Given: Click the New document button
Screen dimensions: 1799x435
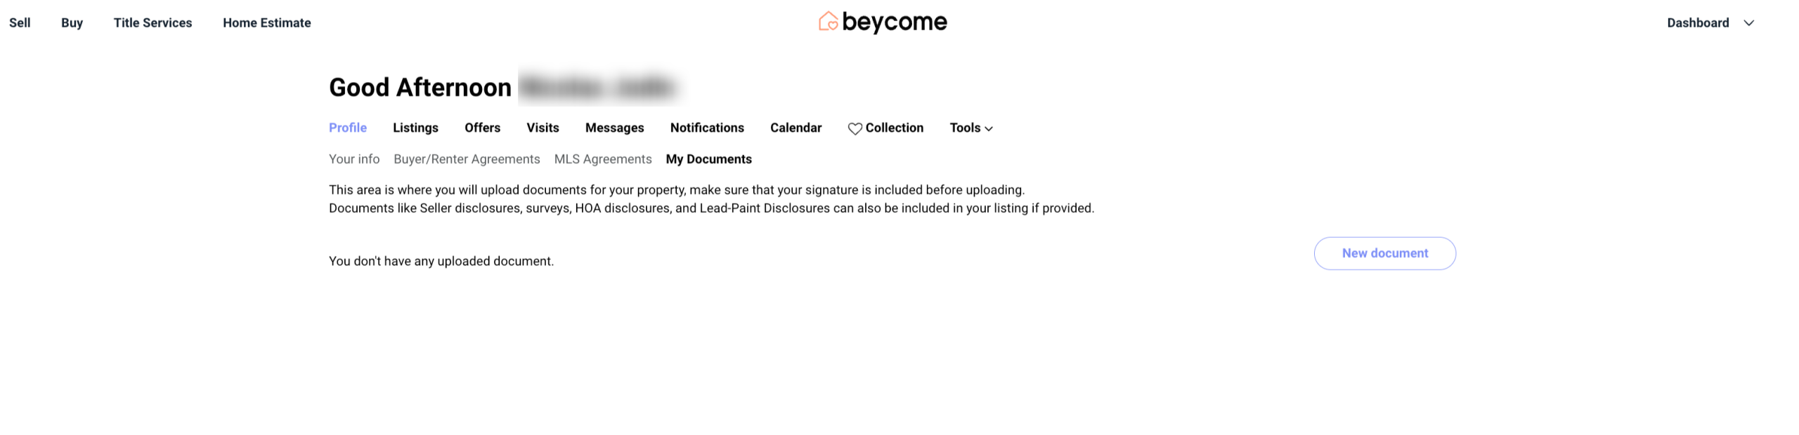Looking at the screenshot, I should point(1384,253).
